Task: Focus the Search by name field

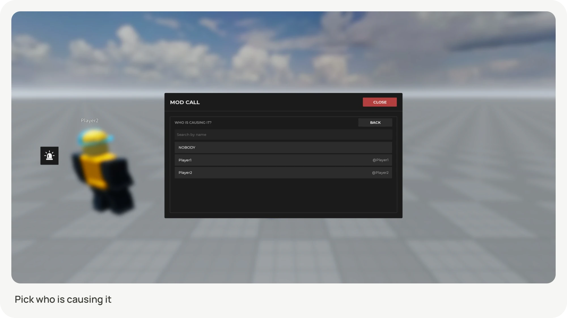Action: [x=283, y=135]
